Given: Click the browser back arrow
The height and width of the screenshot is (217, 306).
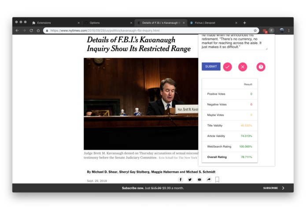Looking at the screenshot, I should (x=17, y=31).
